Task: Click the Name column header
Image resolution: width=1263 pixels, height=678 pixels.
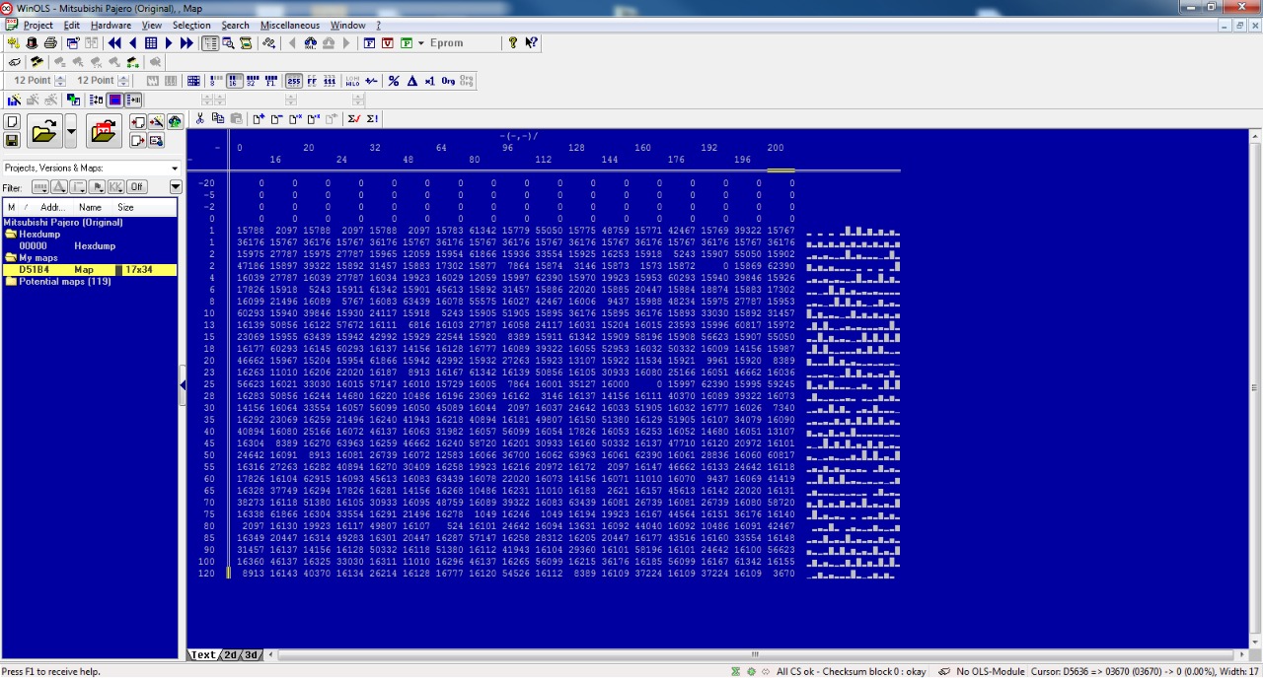Action: click(90, 208)
